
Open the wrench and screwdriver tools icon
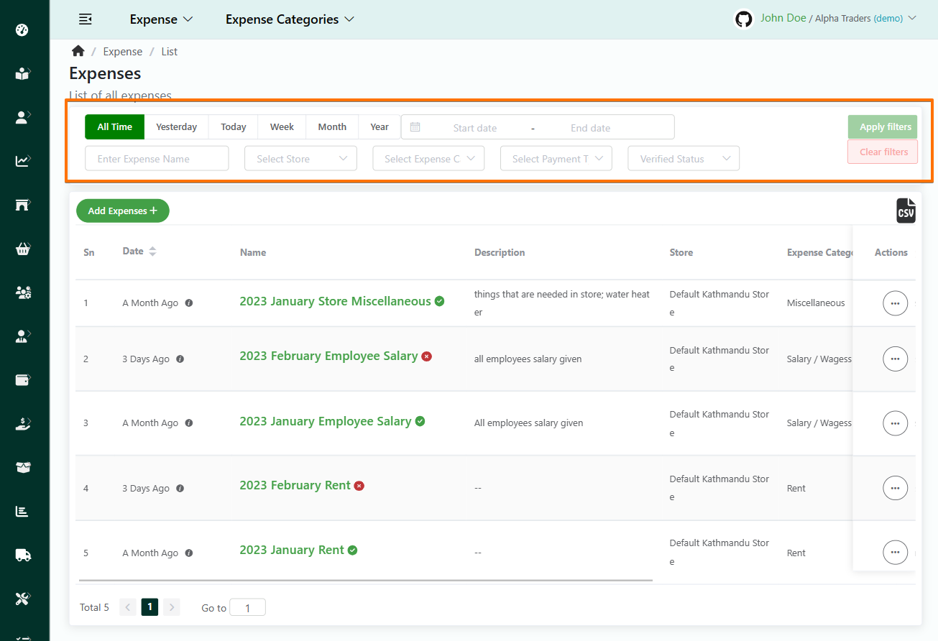pos(22,599)
